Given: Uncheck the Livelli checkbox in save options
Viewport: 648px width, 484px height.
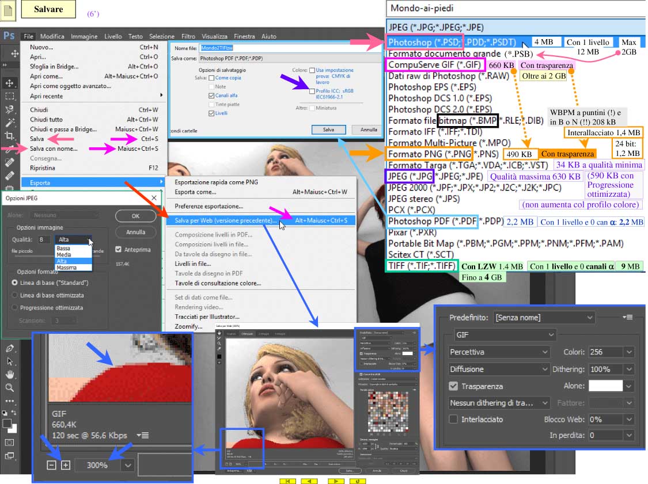Looking at the screenshot, I should point(211,113).
